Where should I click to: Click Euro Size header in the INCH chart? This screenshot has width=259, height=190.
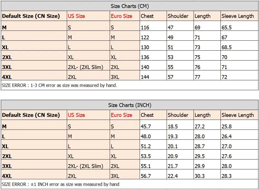pos(122,115)
